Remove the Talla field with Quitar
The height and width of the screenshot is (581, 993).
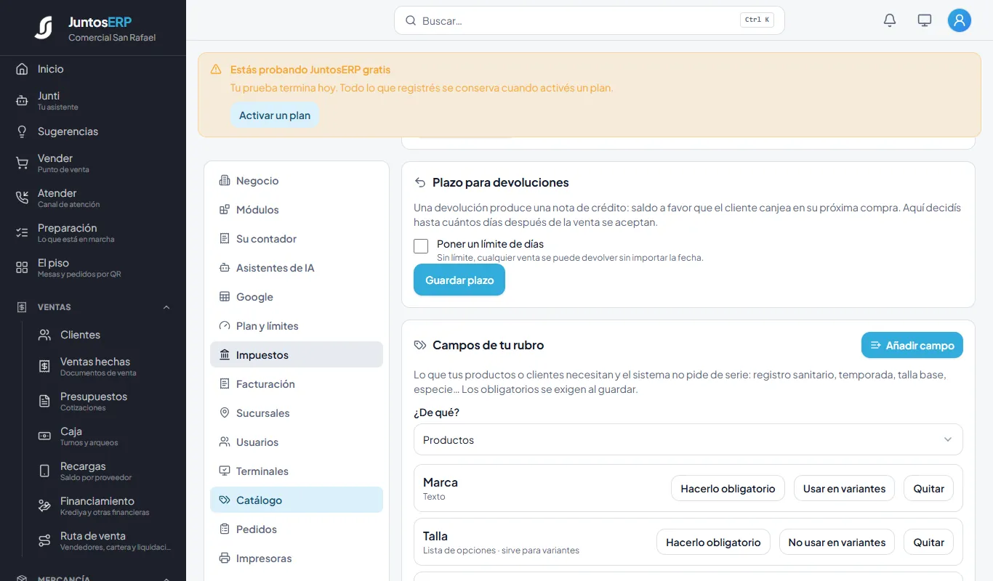click(x=928, y=543)
